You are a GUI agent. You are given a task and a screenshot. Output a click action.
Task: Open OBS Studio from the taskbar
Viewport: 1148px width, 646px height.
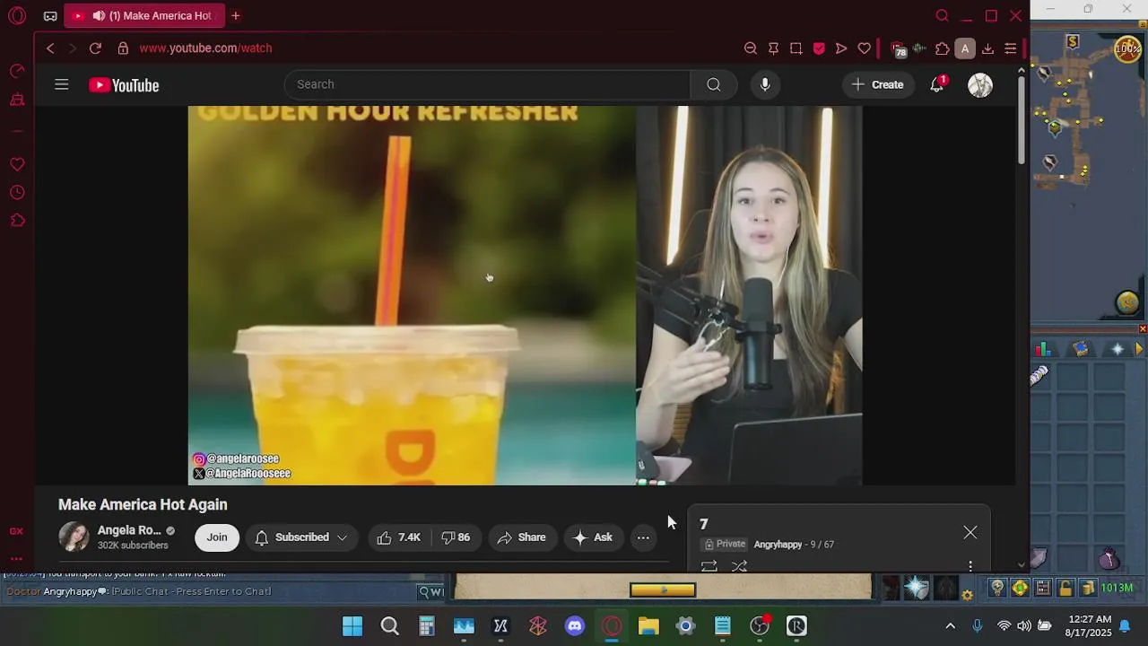pyautogui.click(x=760, y=626)
